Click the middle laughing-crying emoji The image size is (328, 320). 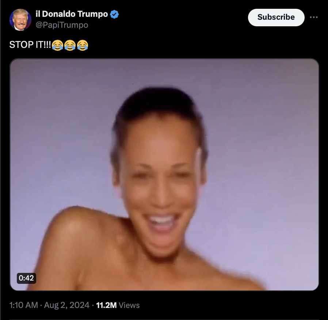point(70,45)
